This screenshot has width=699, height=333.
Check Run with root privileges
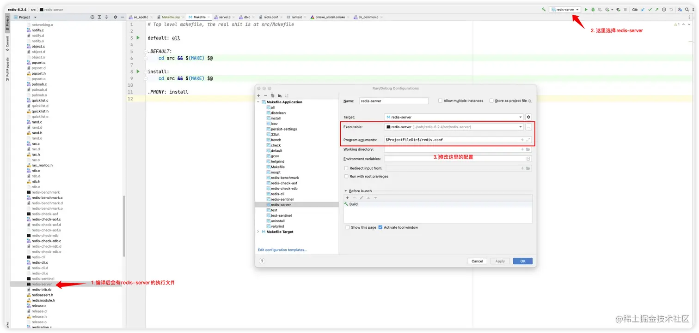click(x=346, y=176)
